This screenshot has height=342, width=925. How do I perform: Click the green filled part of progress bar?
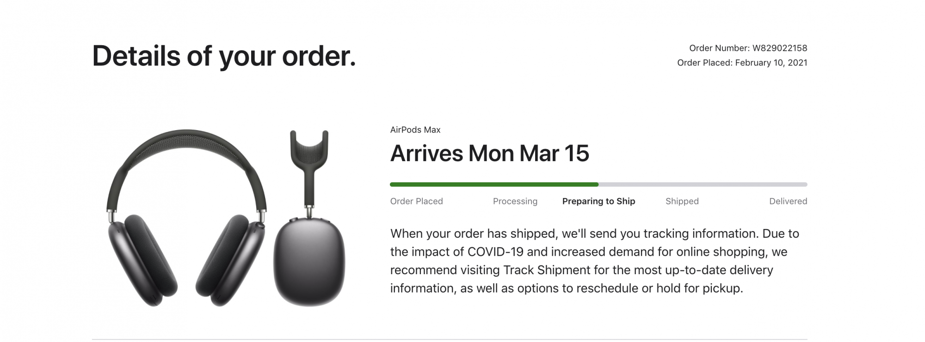pos(494,185)
